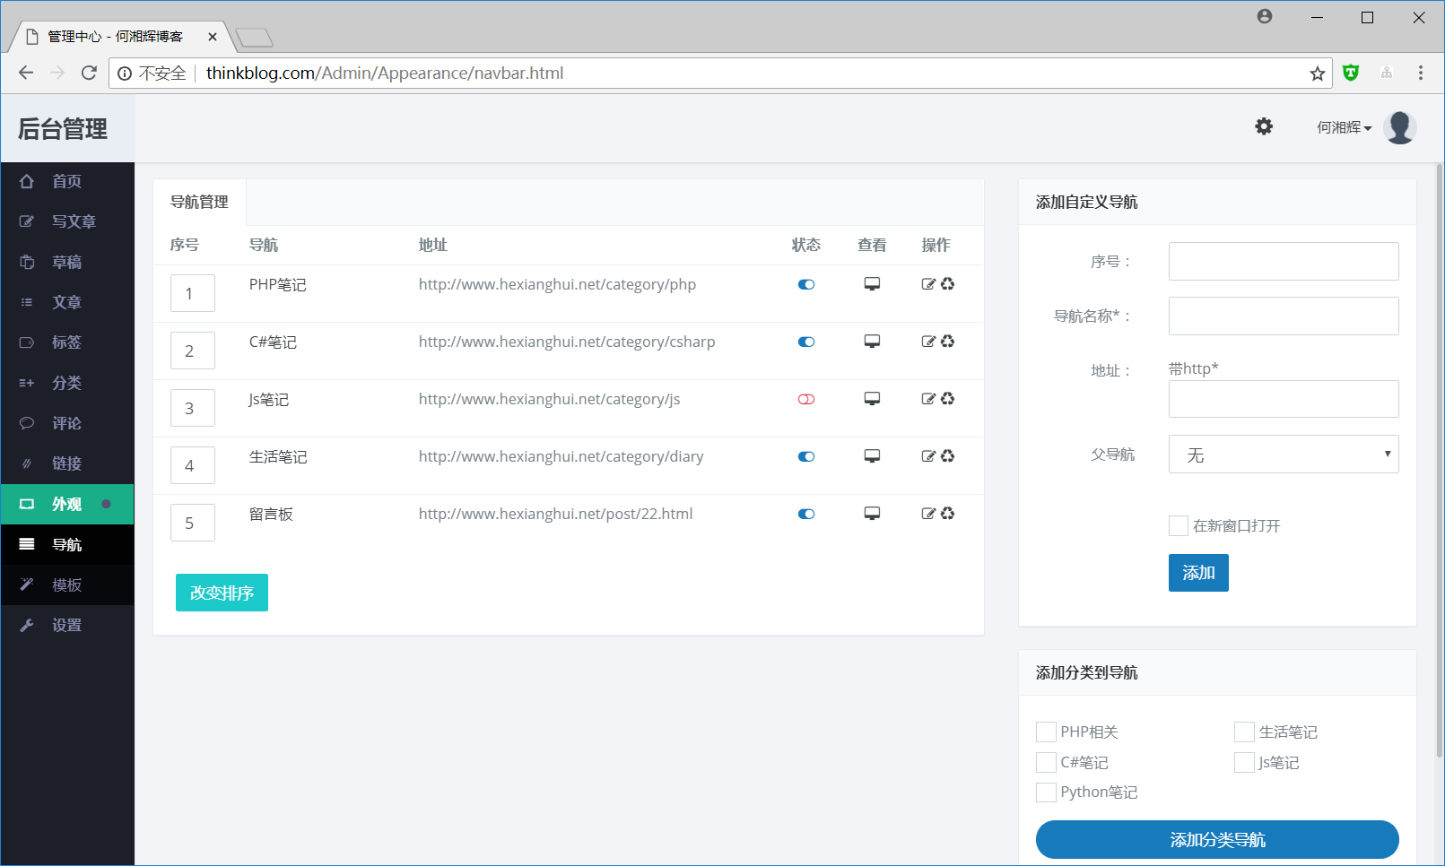Viewport: 1445px width, 866px height.
Task: Click the recycle icon for C#笔记 row
Action: pos(947,342)
